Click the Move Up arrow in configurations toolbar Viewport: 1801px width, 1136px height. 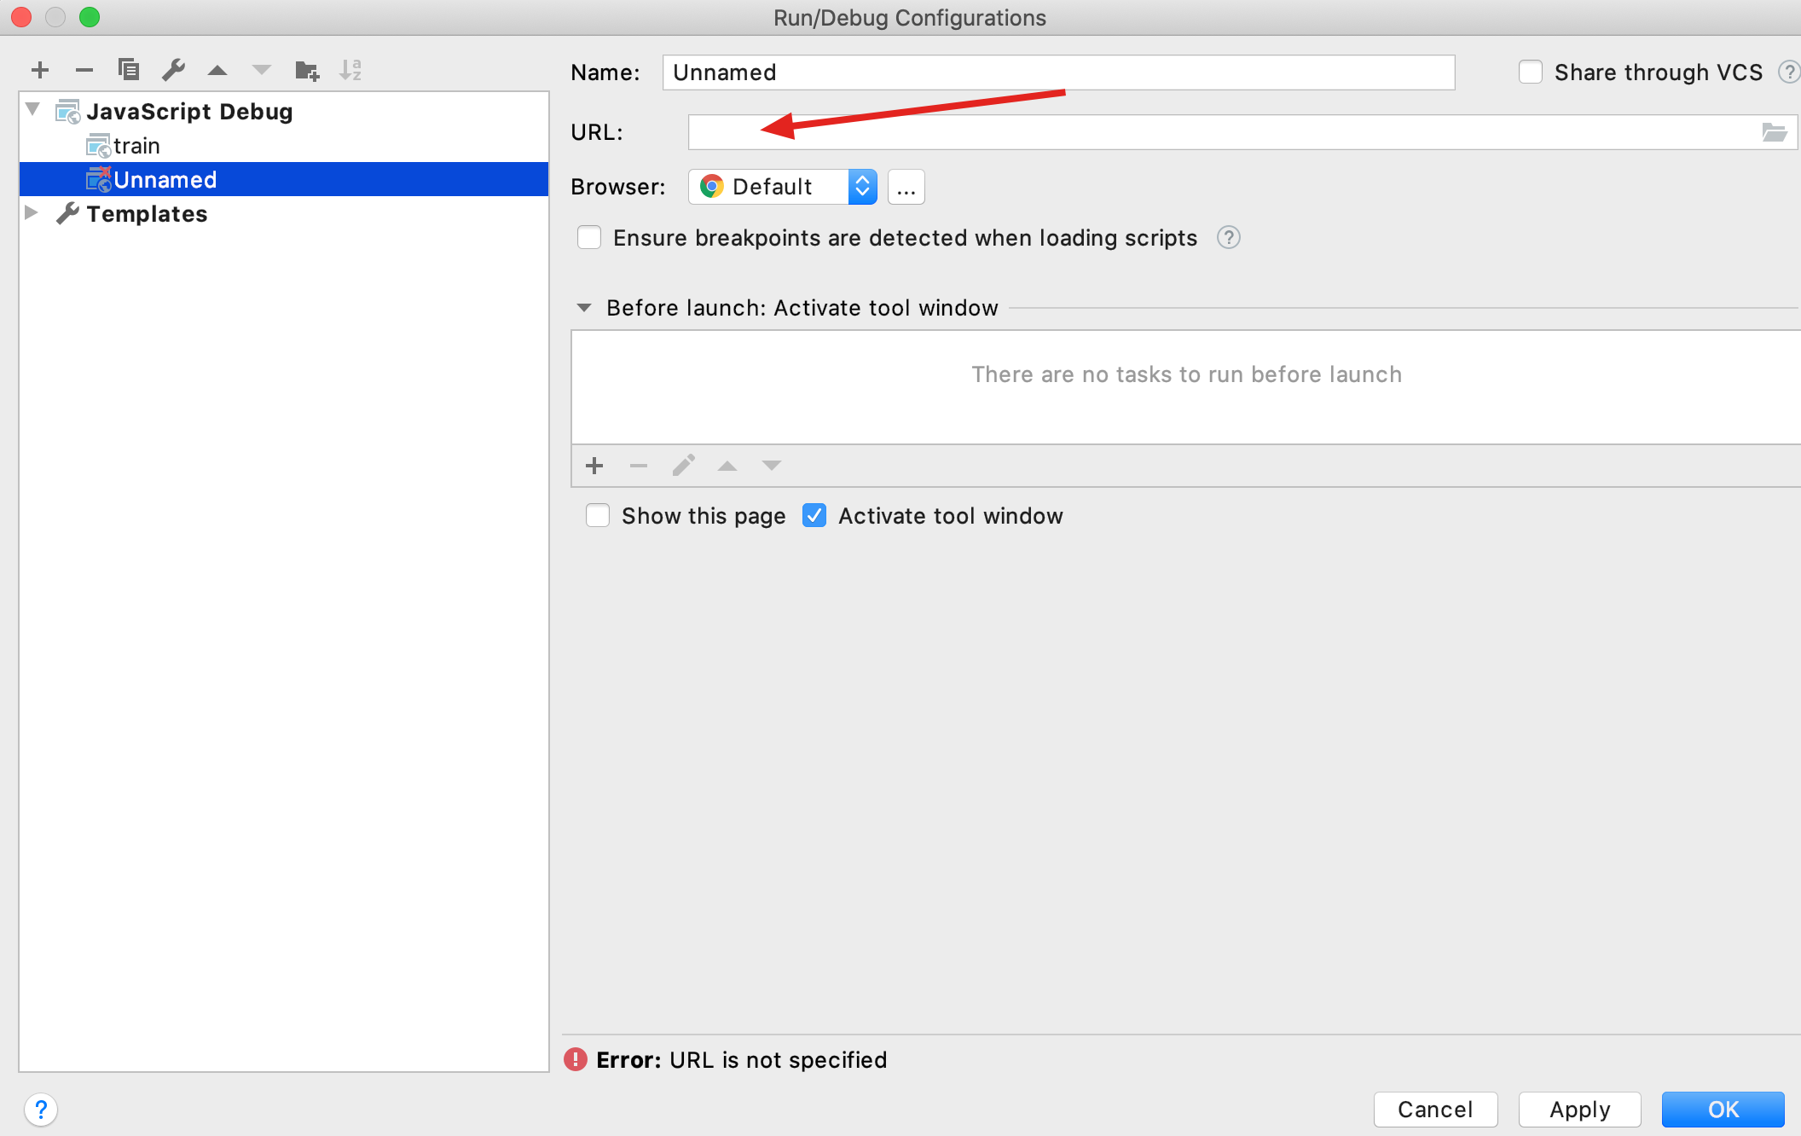tap(217, 70)
